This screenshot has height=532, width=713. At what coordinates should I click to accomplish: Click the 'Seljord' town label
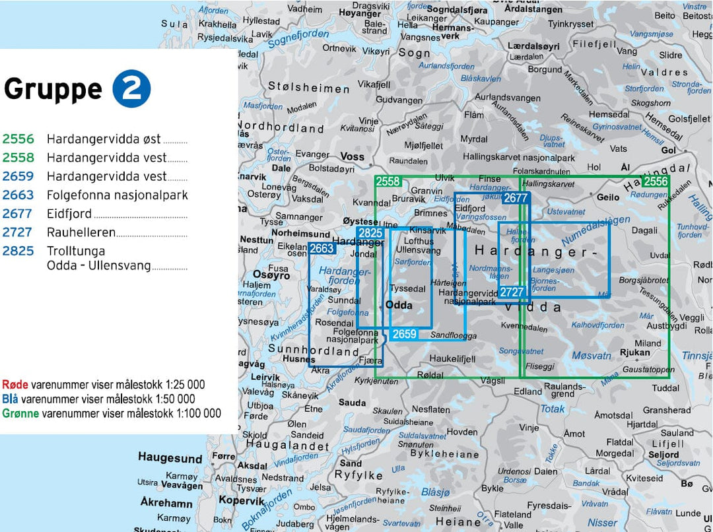click(x=663, y=455)
